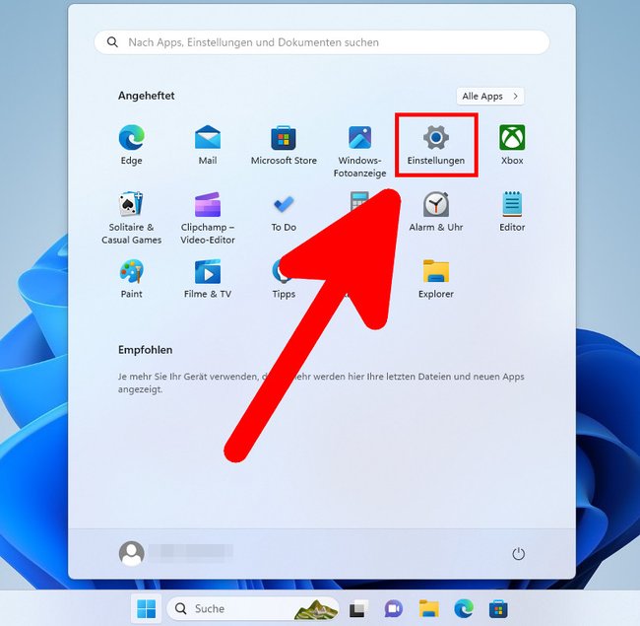The image size is (640, 626).
Task: Click the Rechner calculator app icon
Action: [x=359, y=200]
